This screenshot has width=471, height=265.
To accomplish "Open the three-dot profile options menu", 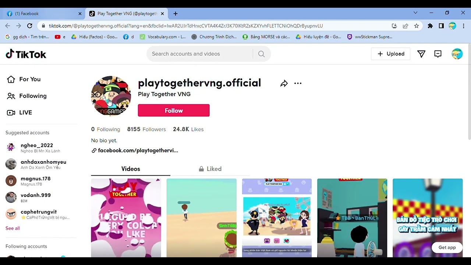I will point(298,84).
